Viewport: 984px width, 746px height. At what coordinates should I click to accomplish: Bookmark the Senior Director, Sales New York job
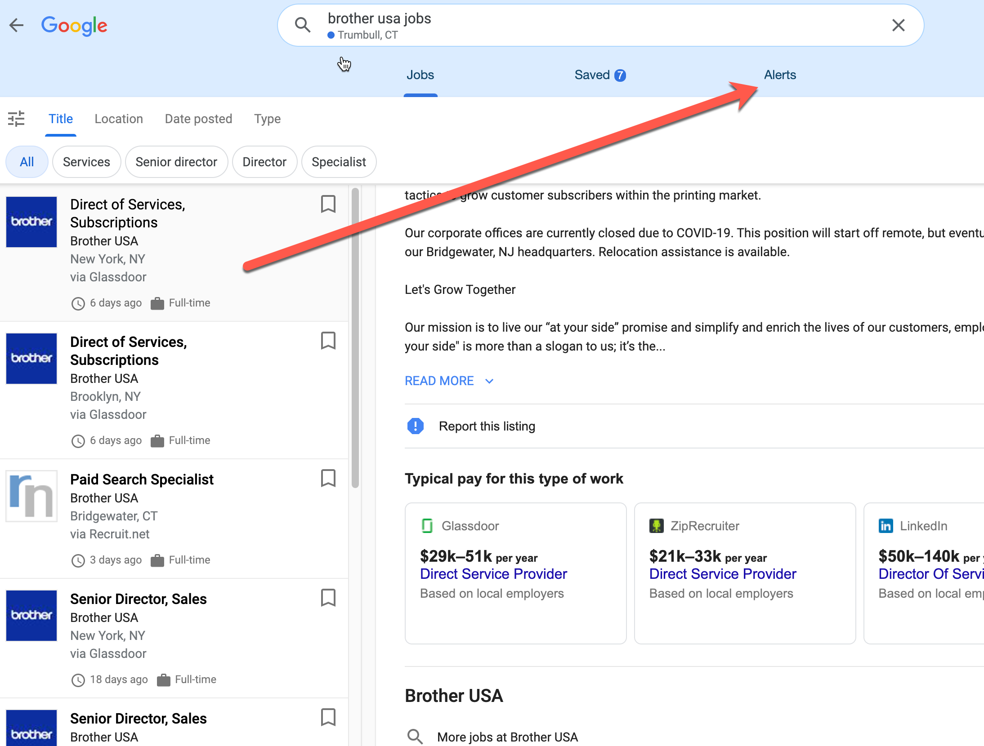coord(328,598)
